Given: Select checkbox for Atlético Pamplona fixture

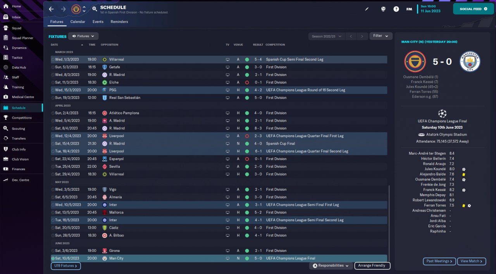Looking at the screenshot, I should (x=53, y=113).
